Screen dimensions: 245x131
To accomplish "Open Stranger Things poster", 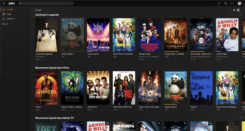I will click(x=150, y=35).
